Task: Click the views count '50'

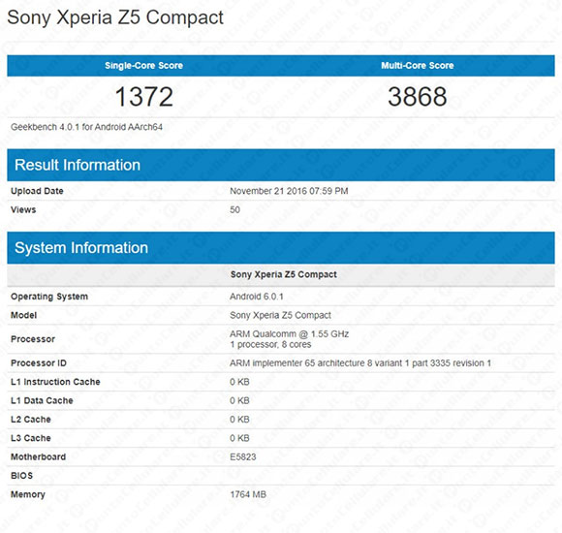Action: coord(234,209)
